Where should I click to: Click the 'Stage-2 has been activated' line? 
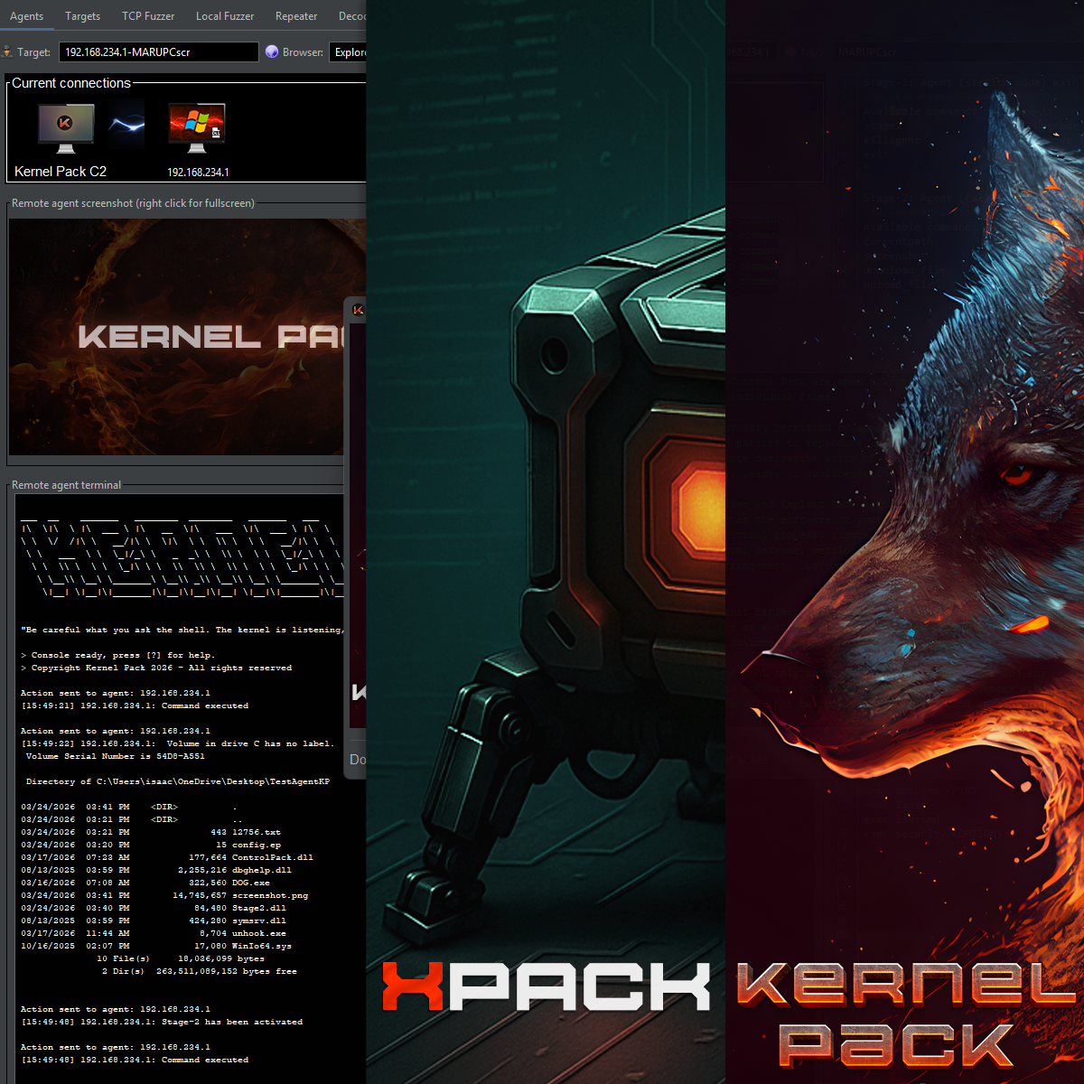click(x=162, y=1022)
